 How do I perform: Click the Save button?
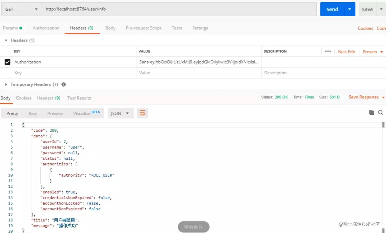click(367, 9)
